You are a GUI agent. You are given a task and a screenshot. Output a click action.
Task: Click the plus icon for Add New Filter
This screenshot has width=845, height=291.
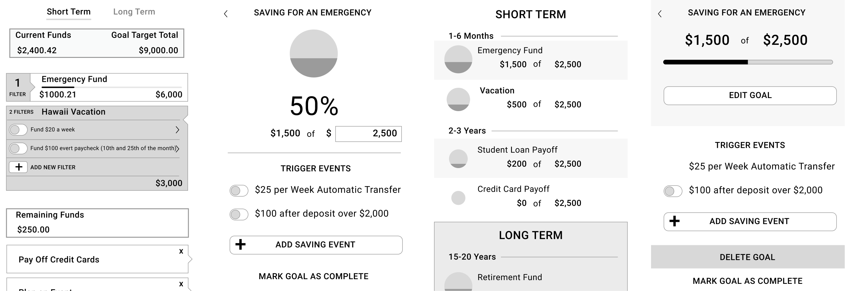(18, 167)
